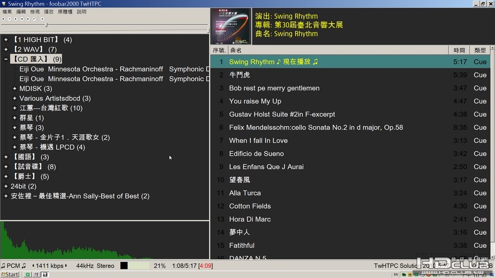Click the Next track button
The width and height of the screenshot is (495, 278).
(x=28, y=19)
